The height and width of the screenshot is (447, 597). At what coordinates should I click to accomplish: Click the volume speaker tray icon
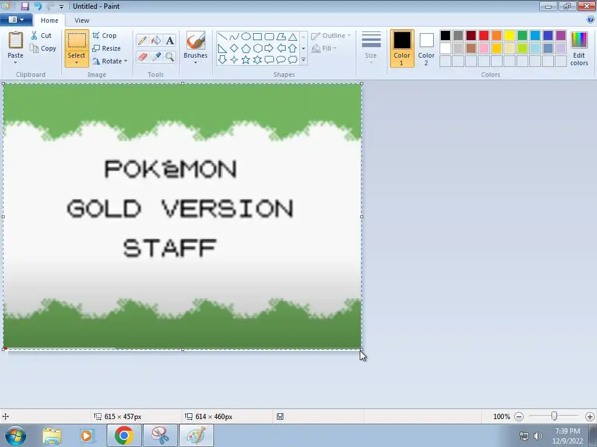538,436
